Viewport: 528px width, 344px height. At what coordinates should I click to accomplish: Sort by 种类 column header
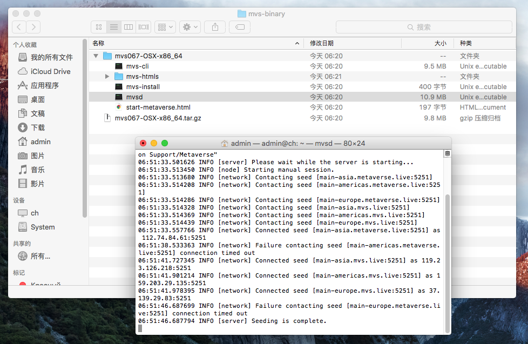pos(484,43)
